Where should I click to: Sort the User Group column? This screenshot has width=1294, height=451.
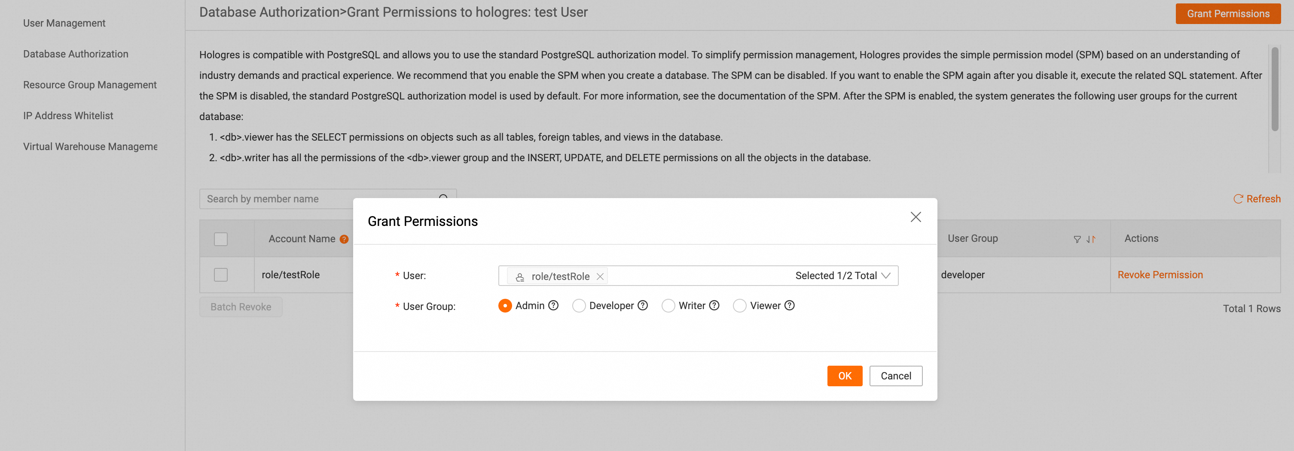1090,239
